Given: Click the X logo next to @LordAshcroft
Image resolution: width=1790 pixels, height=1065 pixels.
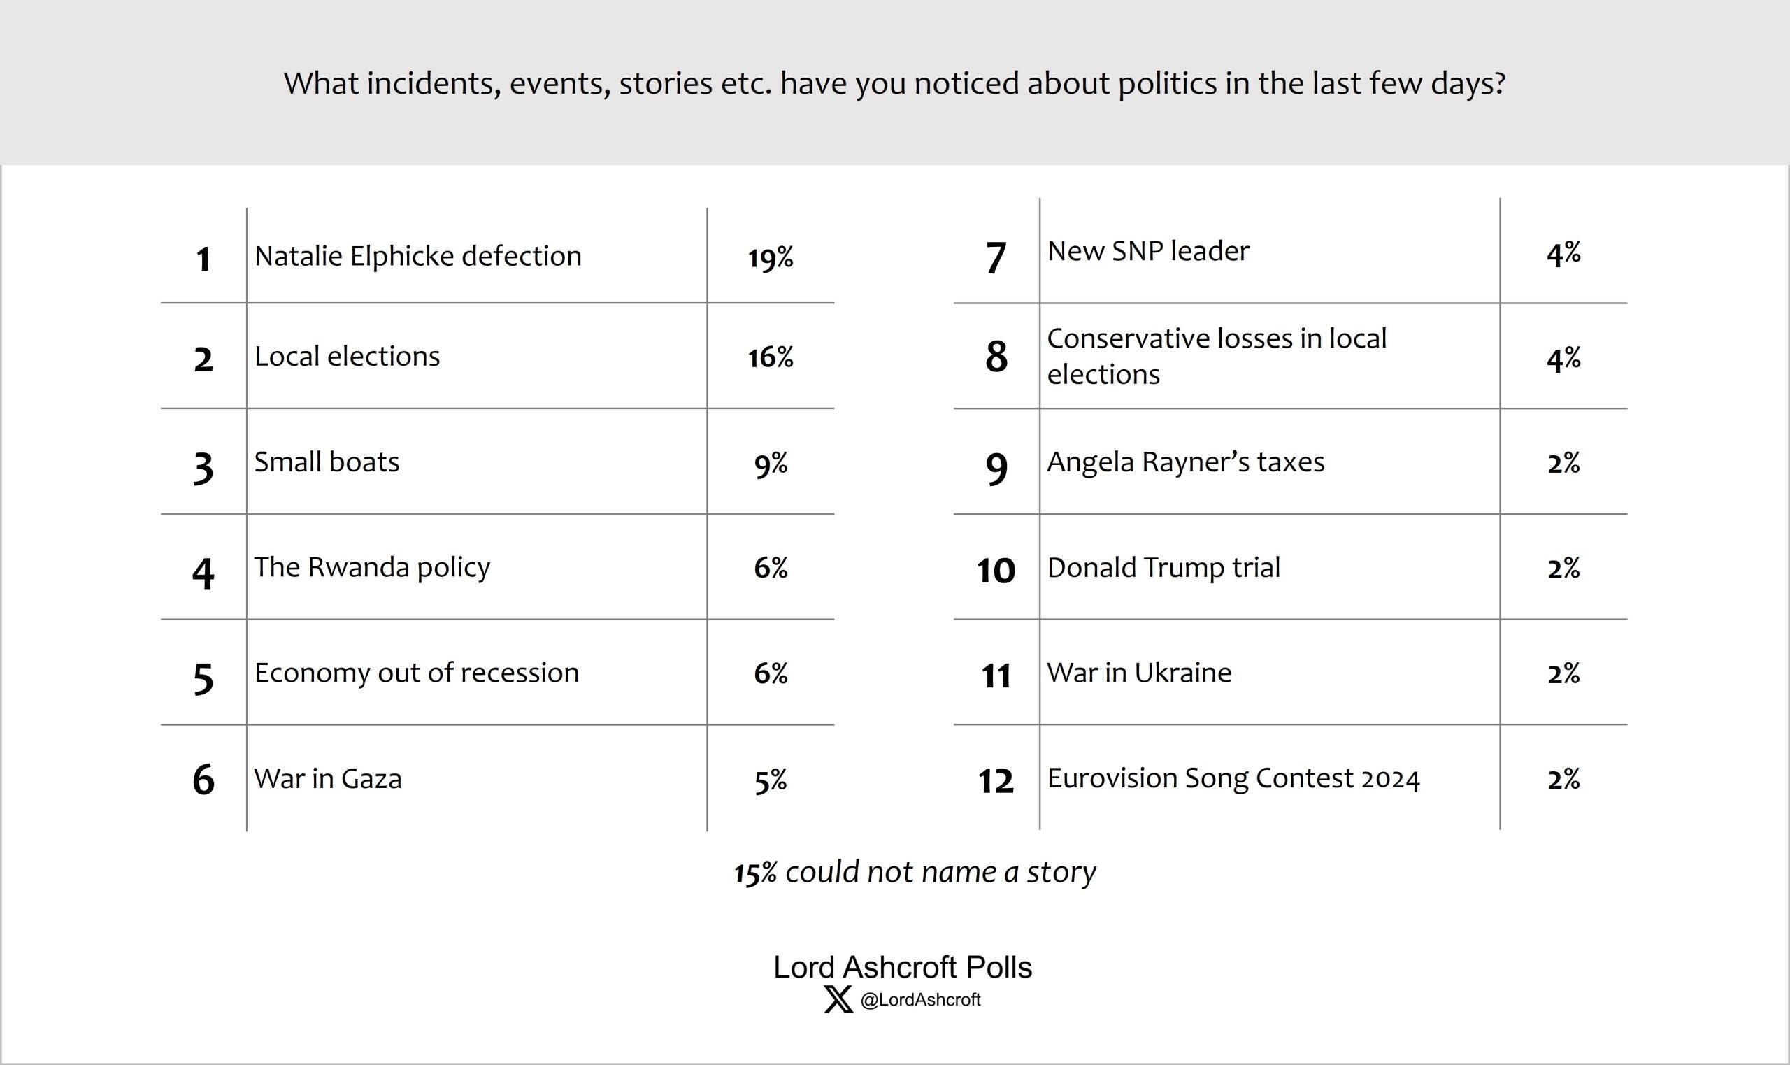Looking at the screenshot, I should (838, 1000).
